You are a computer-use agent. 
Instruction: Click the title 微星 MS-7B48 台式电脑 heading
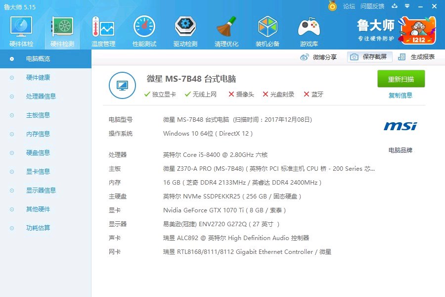pos(191,79)
